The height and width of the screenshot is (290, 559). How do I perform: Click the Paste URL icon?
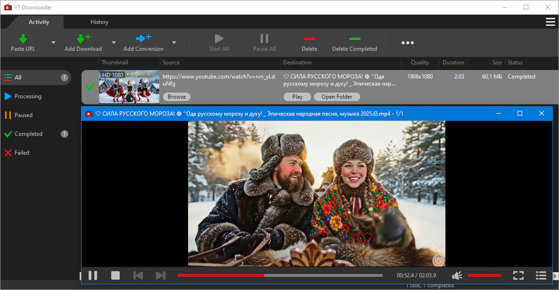23,39
